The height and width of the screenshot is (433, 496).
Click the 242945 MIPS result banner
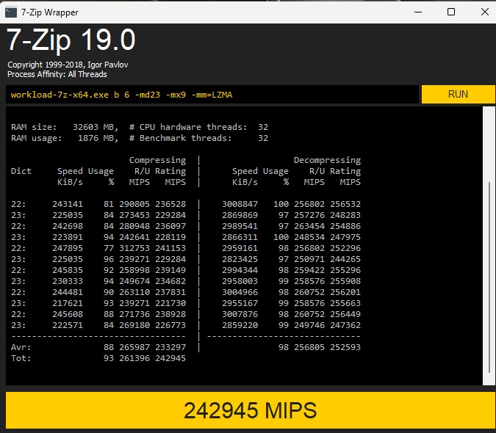250,410
